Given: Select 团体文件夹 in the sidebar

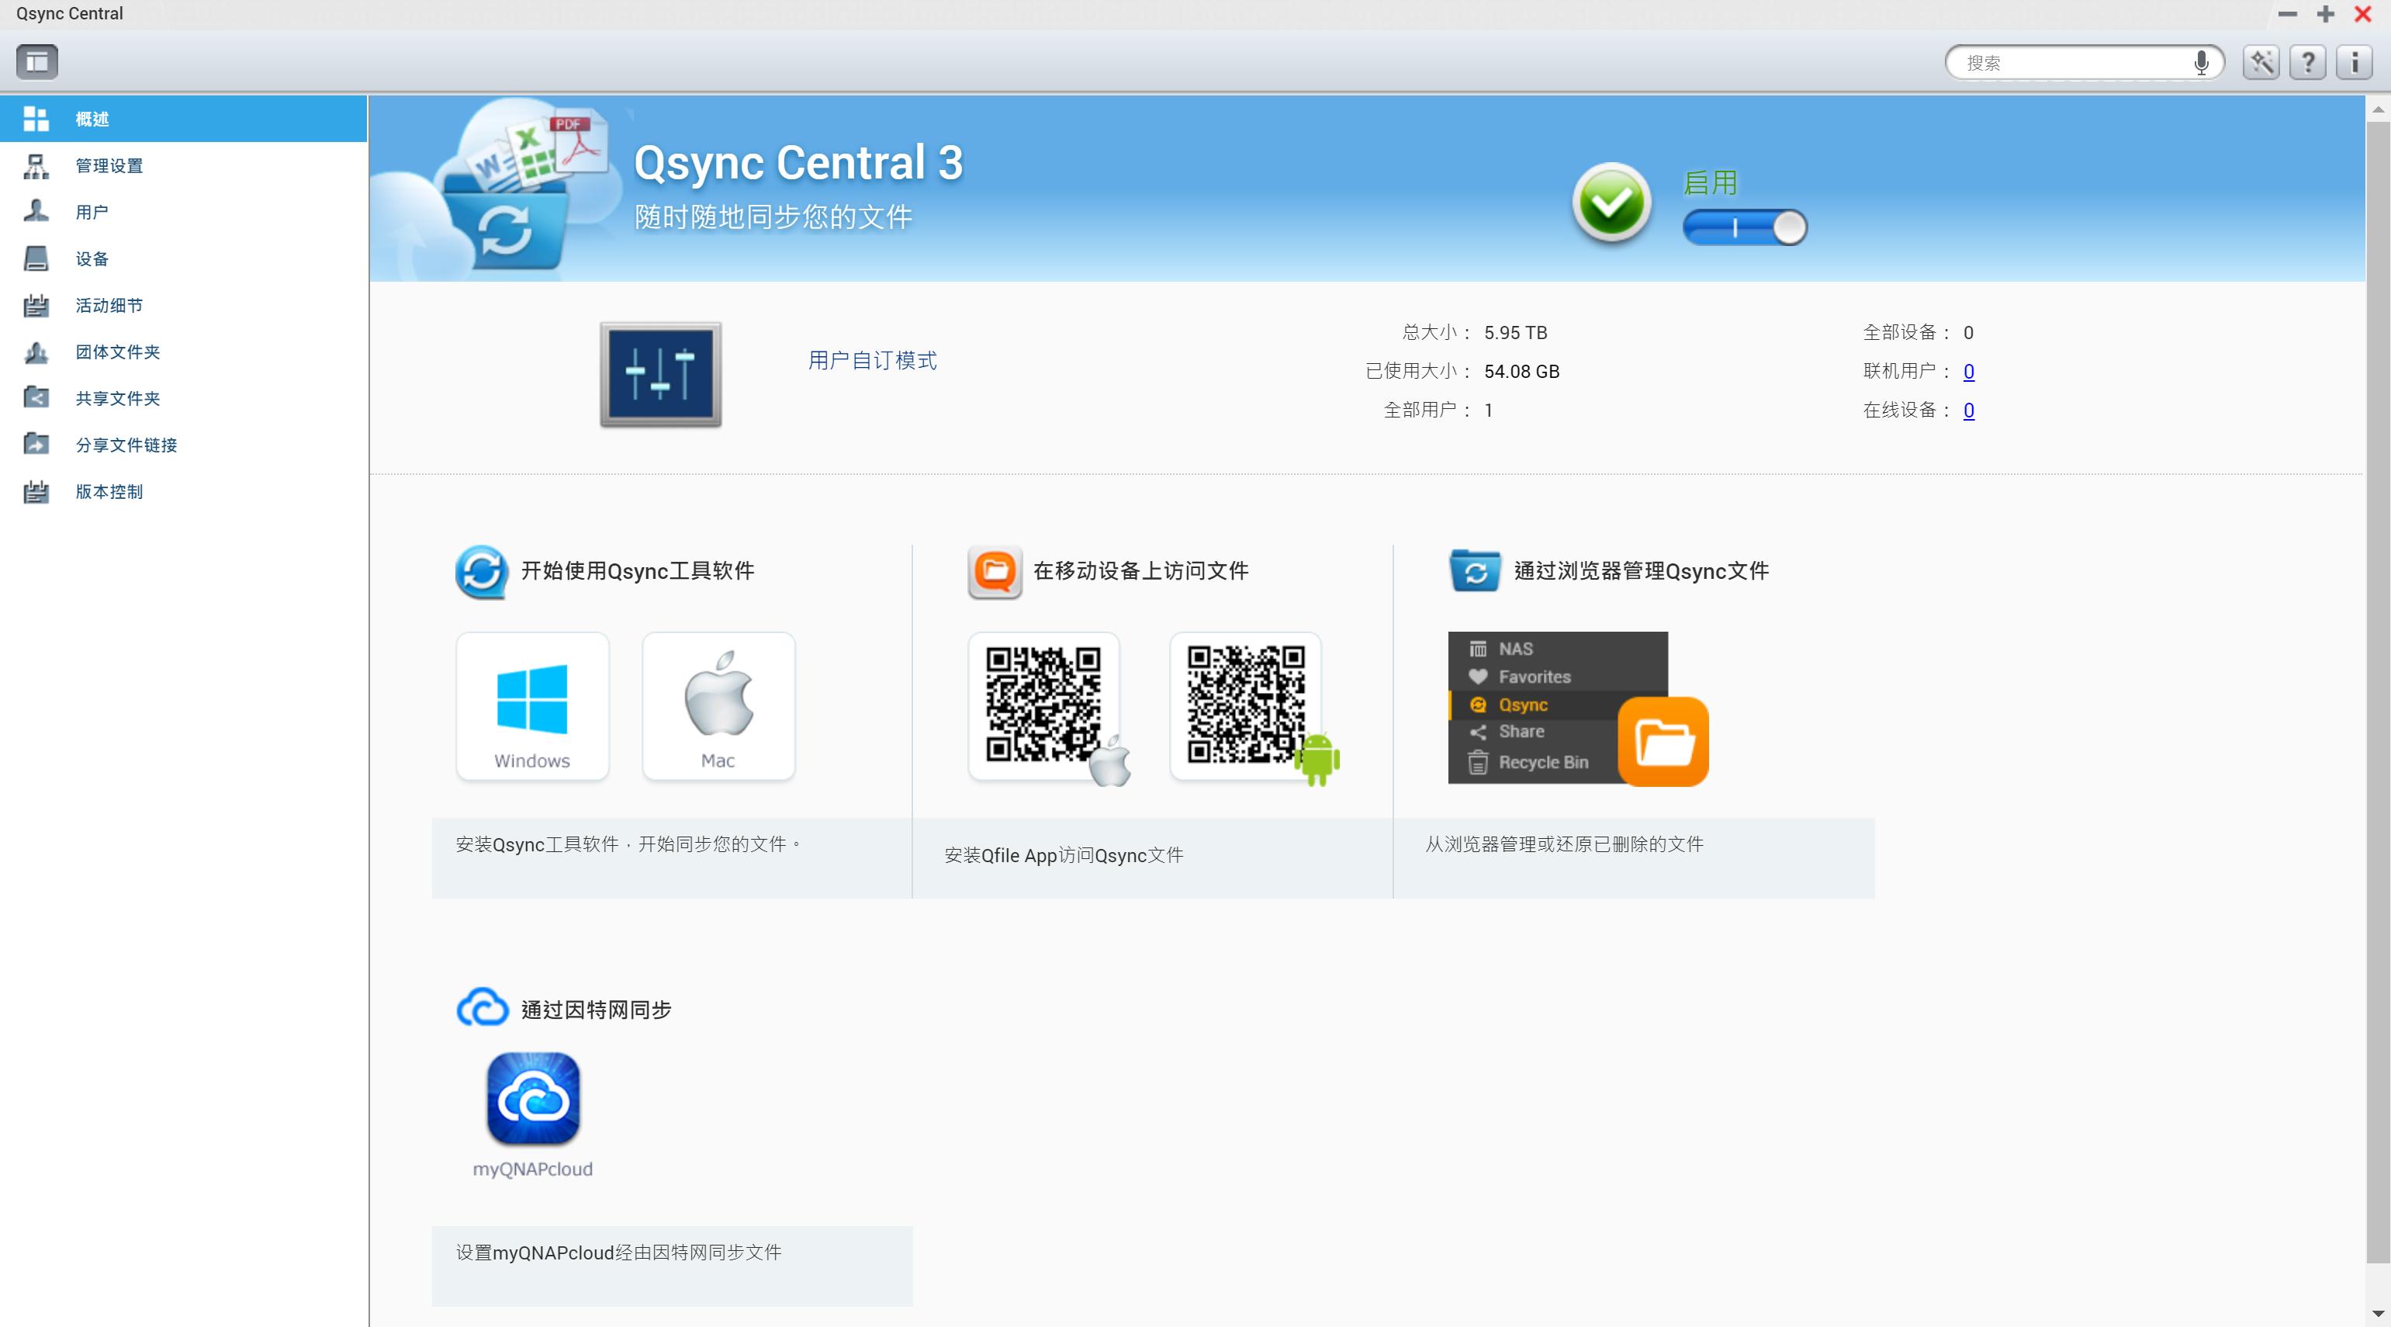Looking at the screenshot, I should pyautogui.click(x=118, y=352).
